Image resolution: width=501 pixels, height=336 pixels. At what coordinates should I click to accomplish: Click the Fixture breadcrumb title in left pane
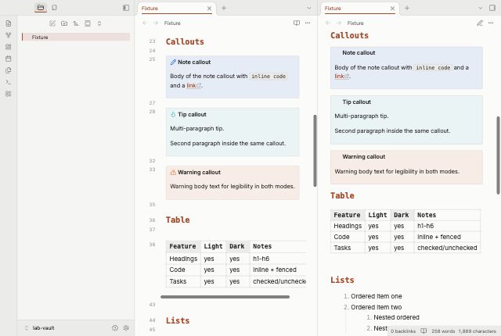(172, 23)
